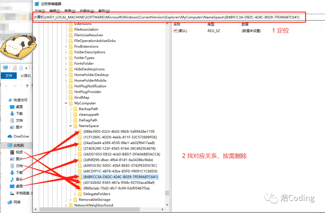The width and height of the screenshot is (325, 213).
Task: Open the 文件(F) menu in Registry Editor
Action: pos(40,11)
